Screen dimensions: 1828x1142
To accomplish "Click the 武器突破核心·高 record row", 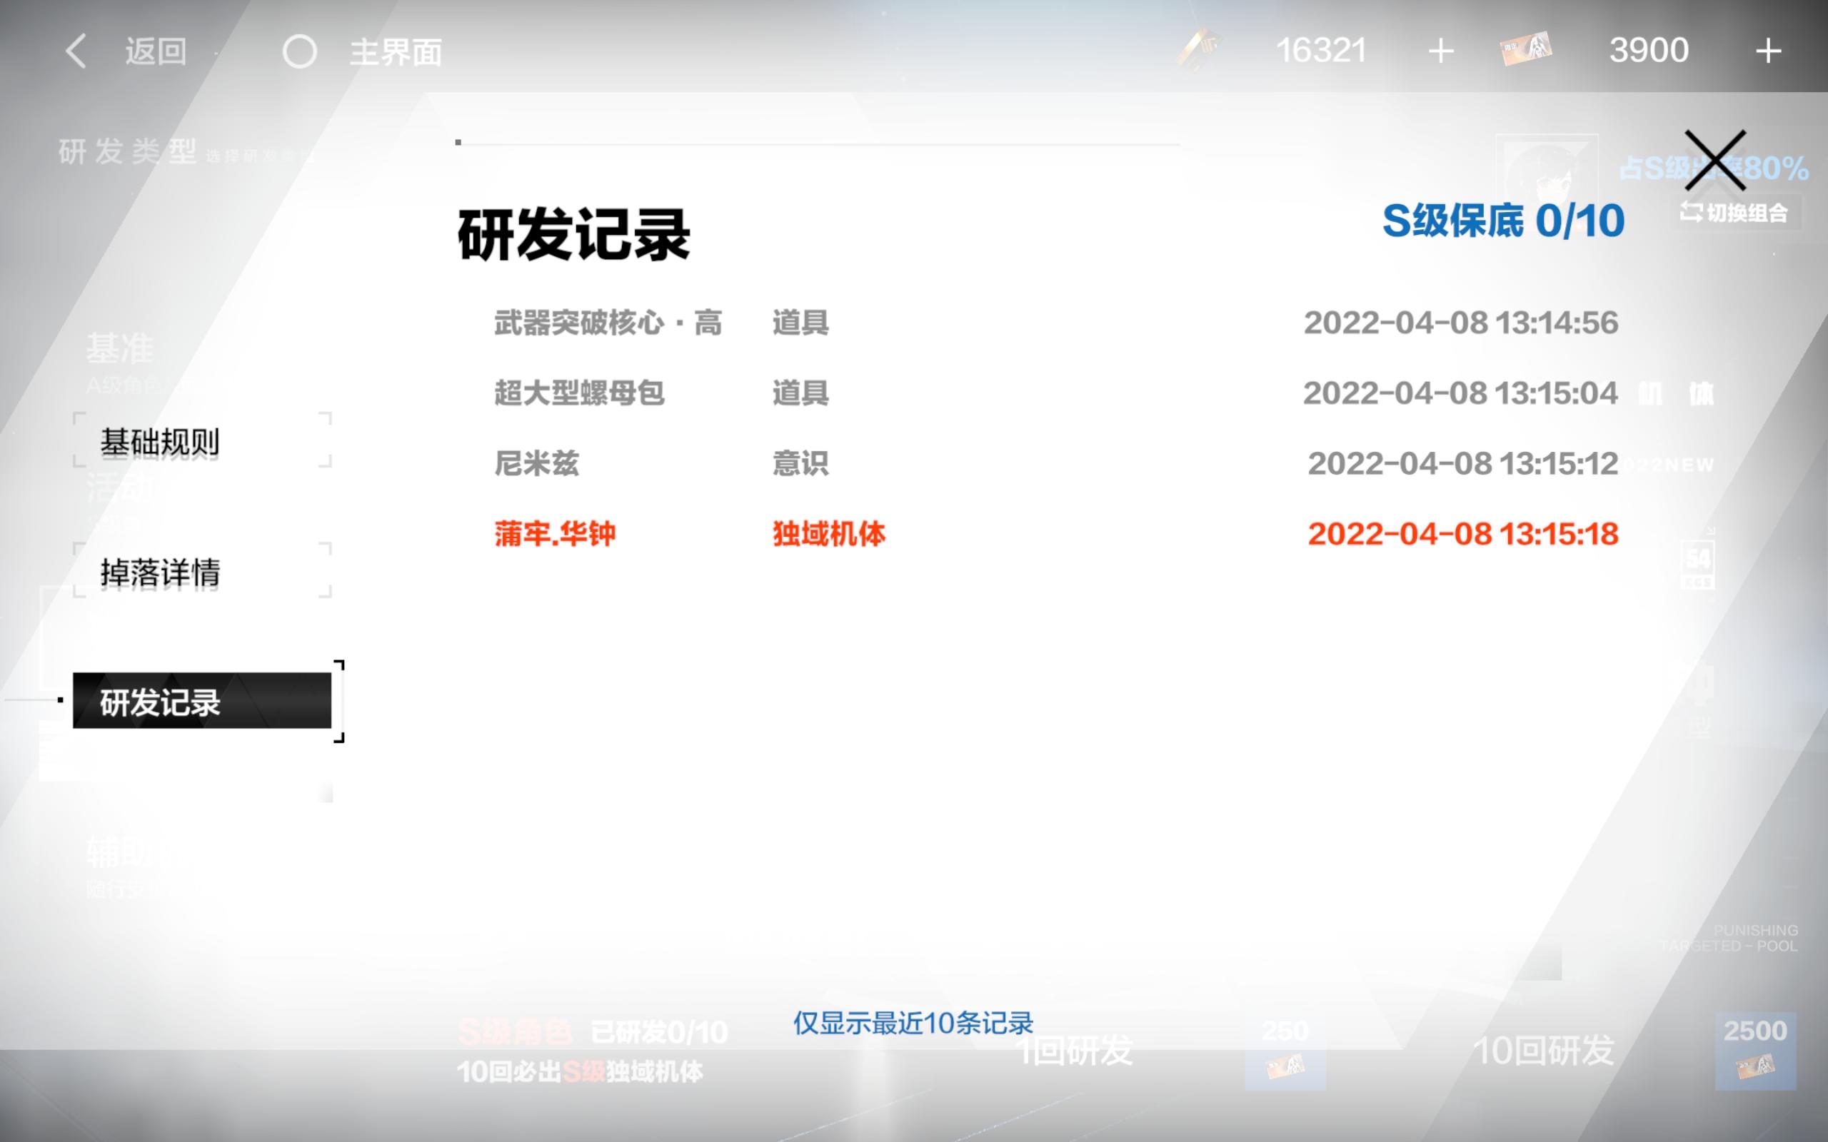I will coord(608,323).
